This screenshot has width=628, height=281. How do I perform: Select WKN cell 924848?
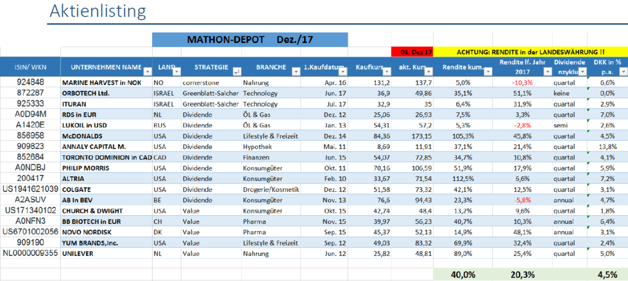(x=31, y=82)
